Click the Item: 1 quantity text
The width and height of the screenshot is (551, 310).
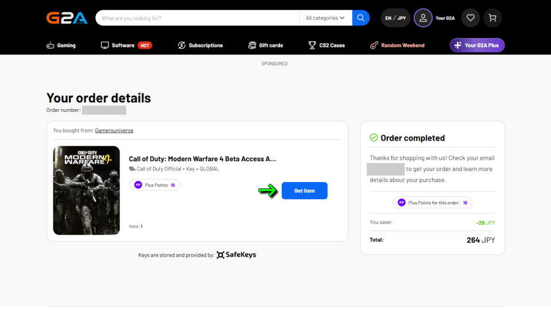pos(135,226)
